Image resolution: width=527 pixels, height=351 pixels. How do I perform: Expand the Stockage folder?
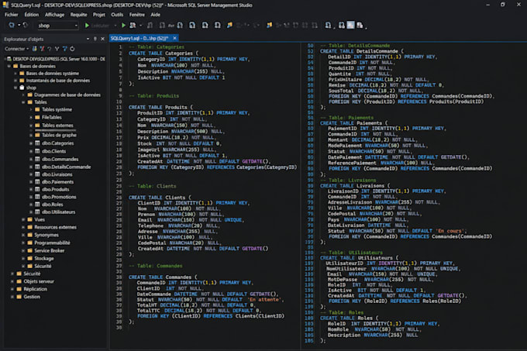[23, 258]
